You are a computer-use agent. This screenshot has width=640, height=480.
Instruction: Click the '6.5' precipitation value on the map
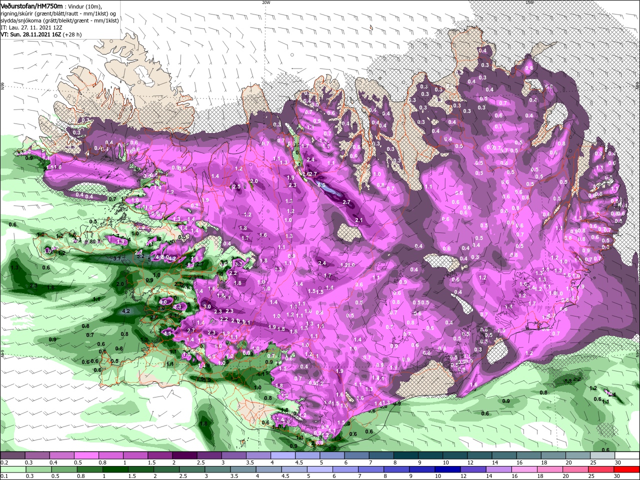point(321,185)
